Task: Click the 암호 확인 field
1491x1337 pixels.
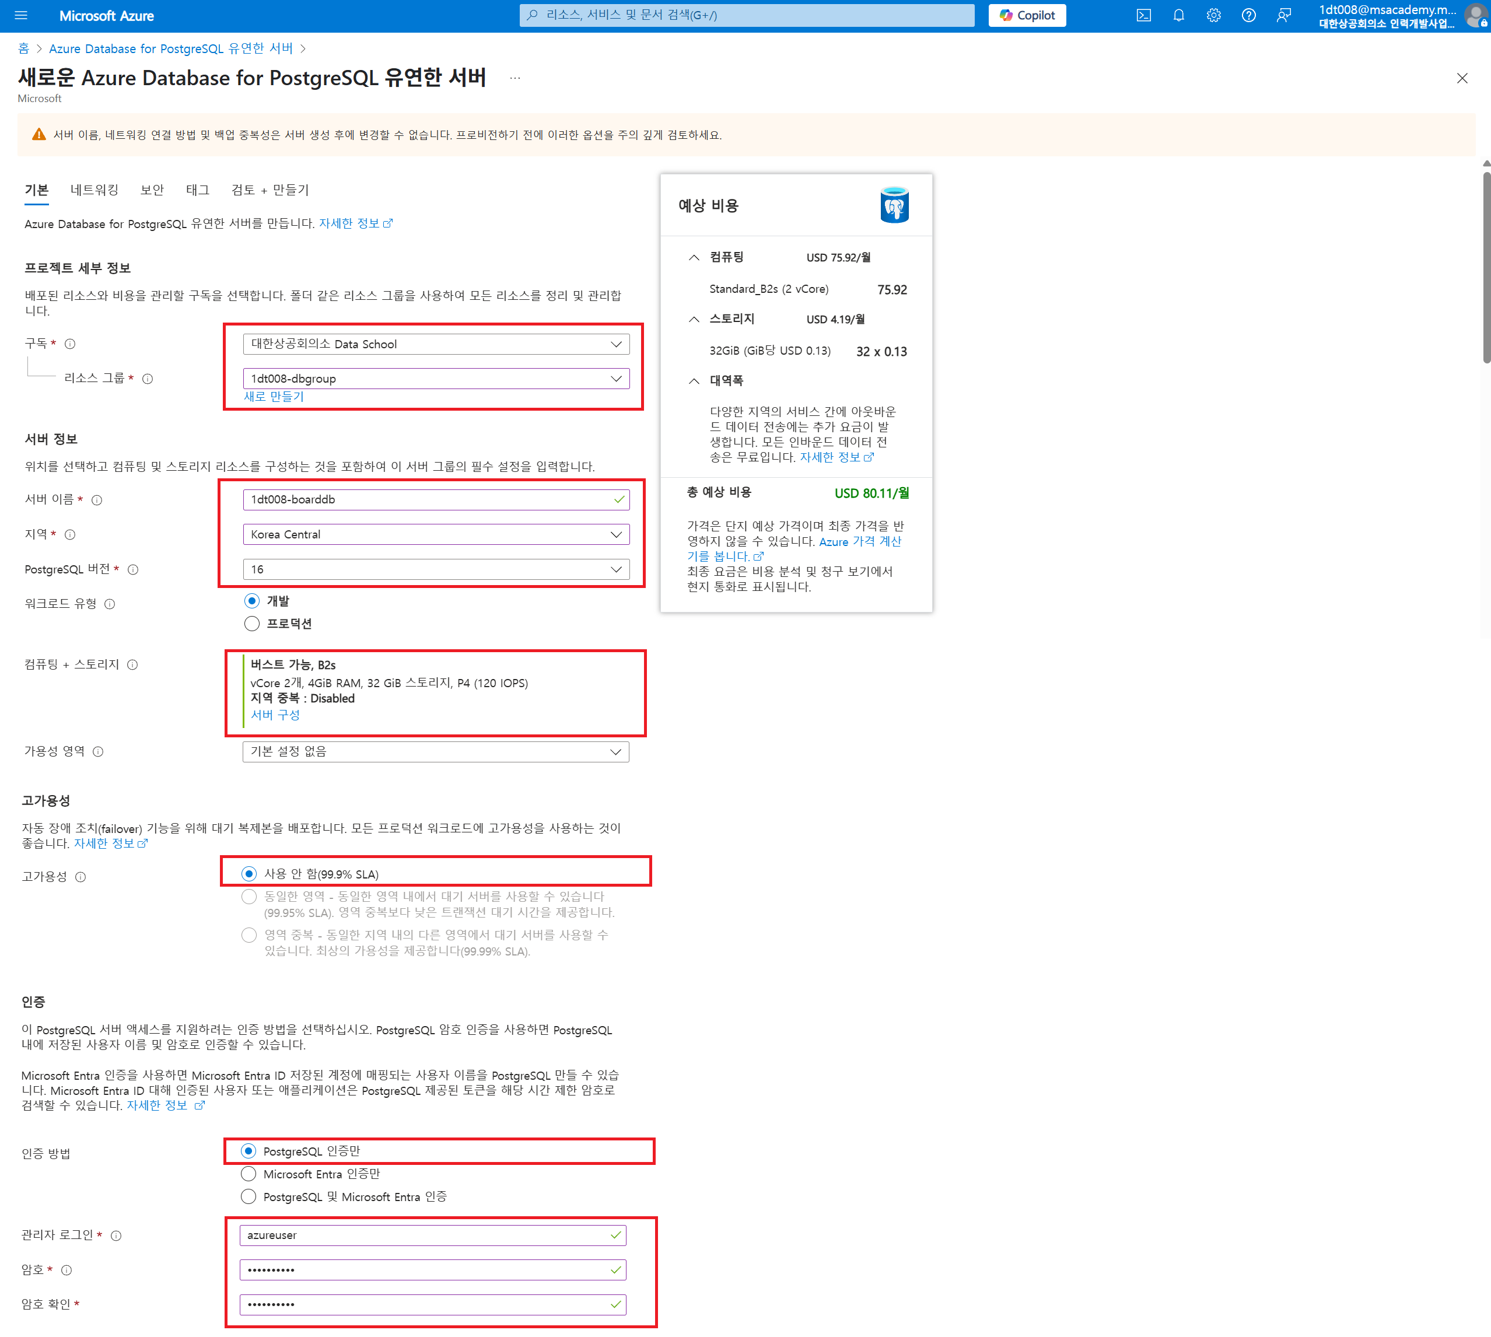Action: (x=433, y=1305)
